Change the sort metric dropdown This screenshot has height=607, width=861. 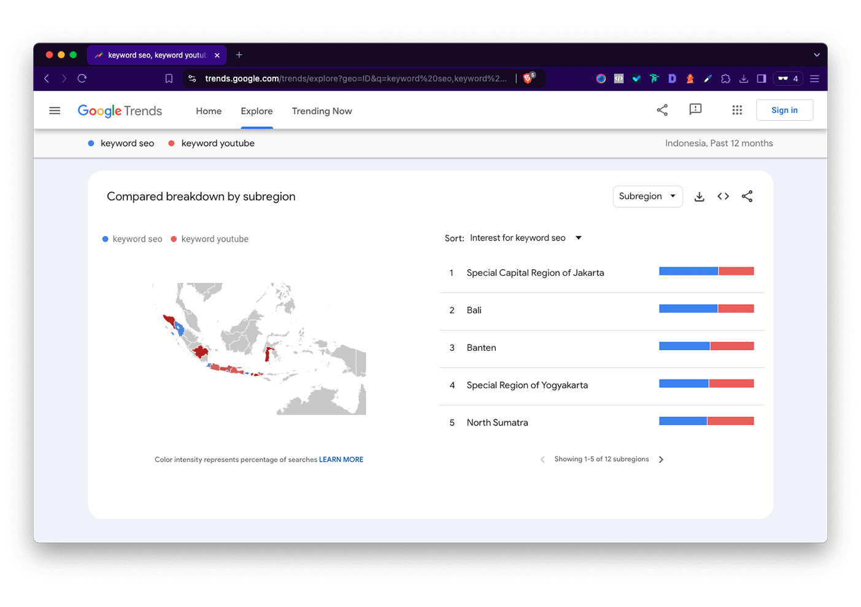click(x=525, y=238)
